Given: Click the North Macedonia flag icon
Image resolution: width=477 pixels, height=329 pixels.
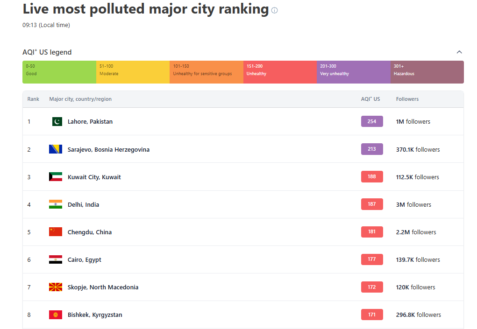Looking at the screenshot, I should (x=56, y=287).
